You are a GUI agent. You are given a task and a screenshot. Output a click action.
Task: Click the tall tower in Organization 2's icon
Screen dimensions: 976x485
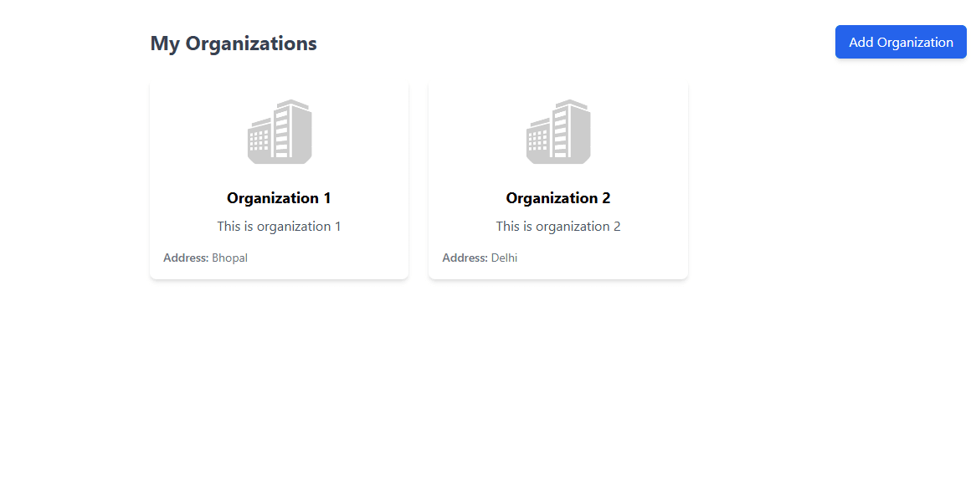(x=571, y=130)
